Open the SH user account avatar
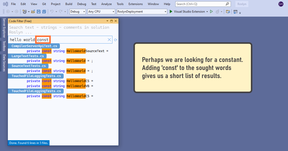 tap(281, 4)
